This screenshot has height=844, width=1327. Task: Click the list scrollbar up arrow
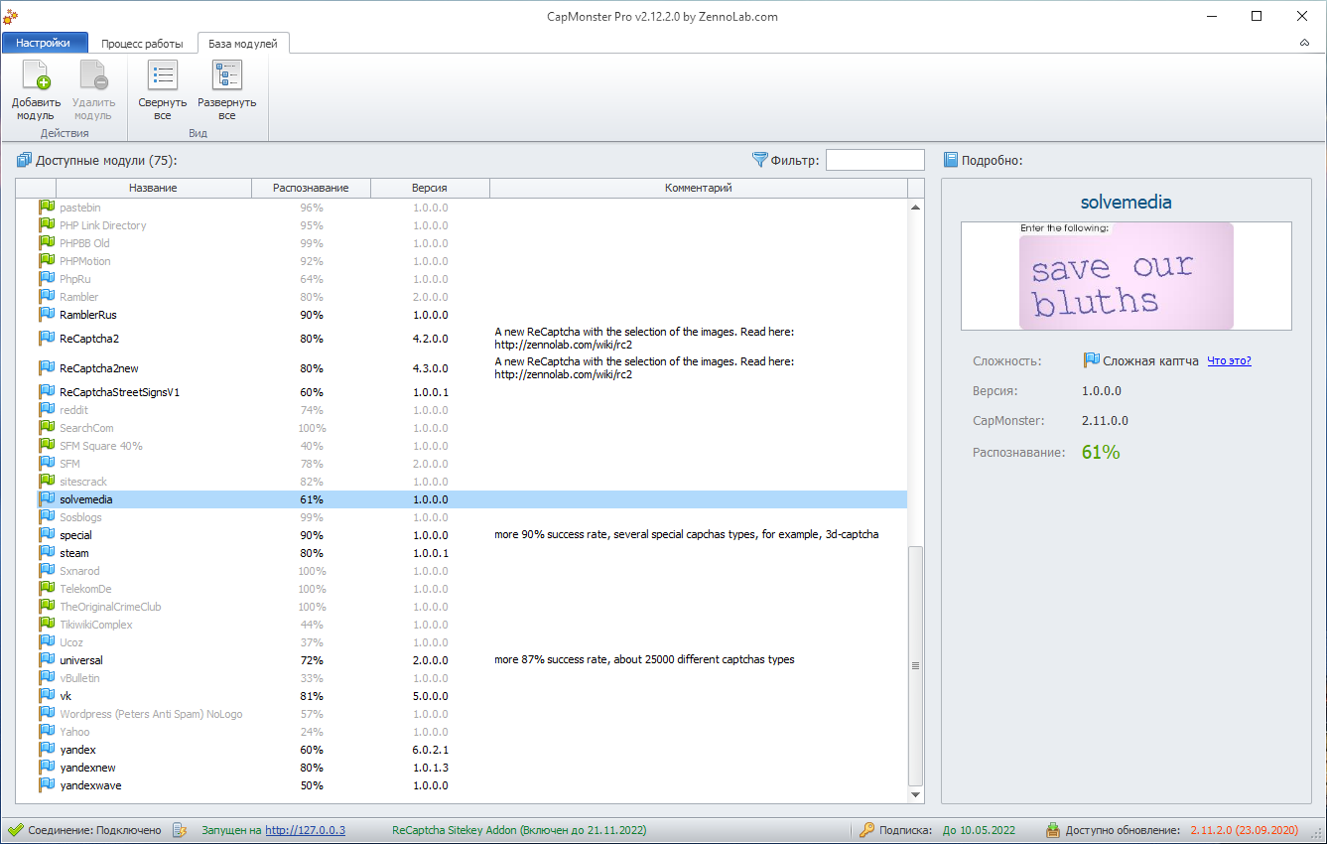click(915, 208)
